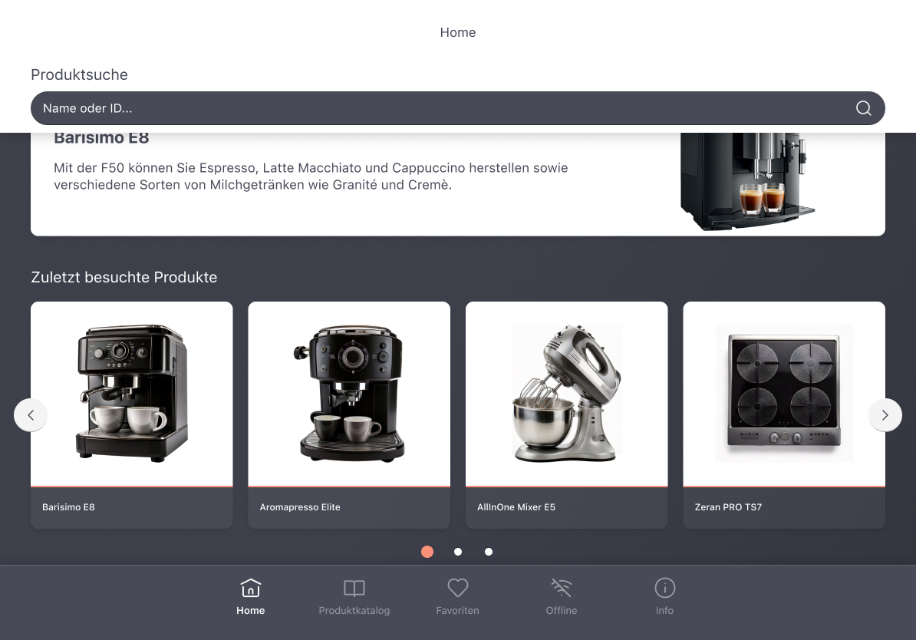916x640 pixels.
Task: Select the first carousel page dot
Action: point(427,552)
